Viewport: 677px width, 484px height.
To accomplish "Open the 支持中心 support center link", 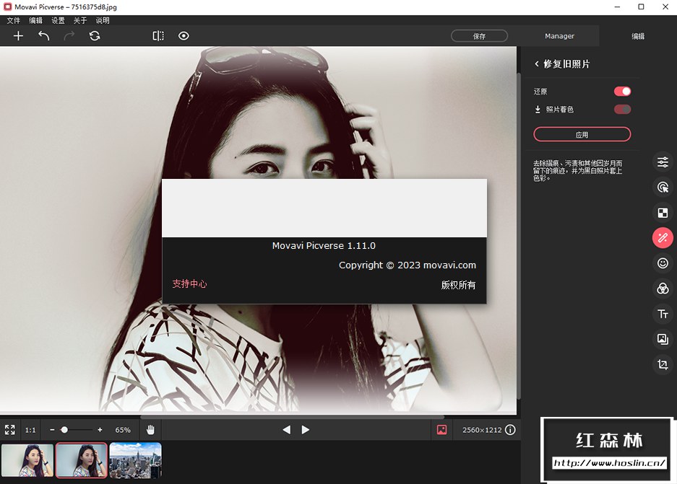I will (189, 283).
